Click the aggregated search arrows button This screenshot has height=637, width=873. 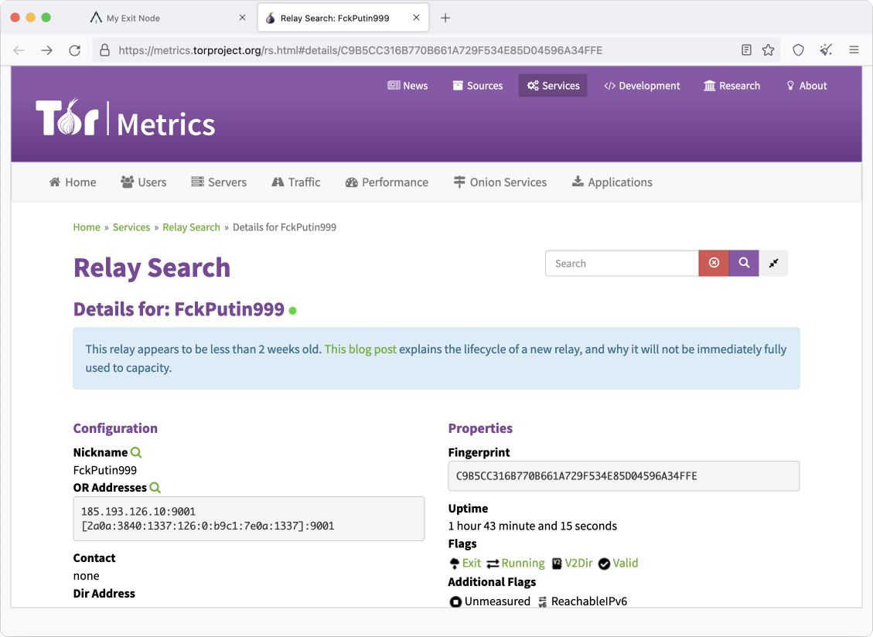(773, 264)
